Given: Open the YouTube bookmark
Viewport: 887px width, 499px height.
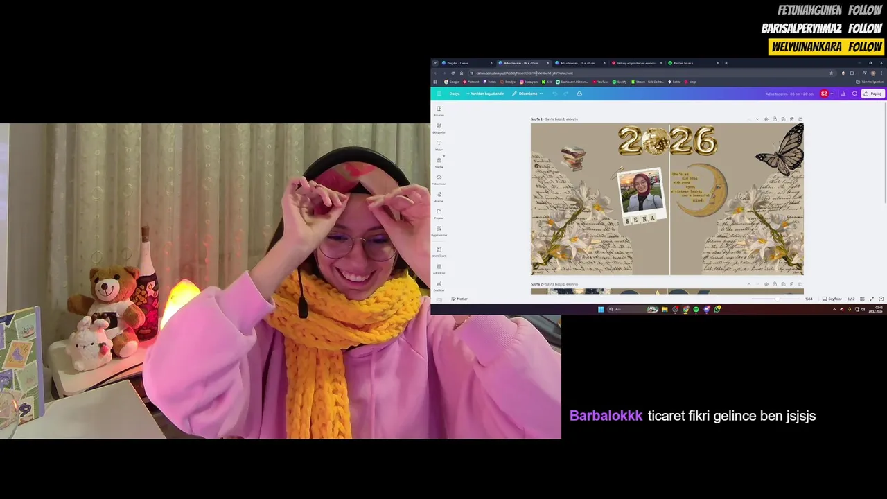Looking at the screenshot, I should (600, 82).
